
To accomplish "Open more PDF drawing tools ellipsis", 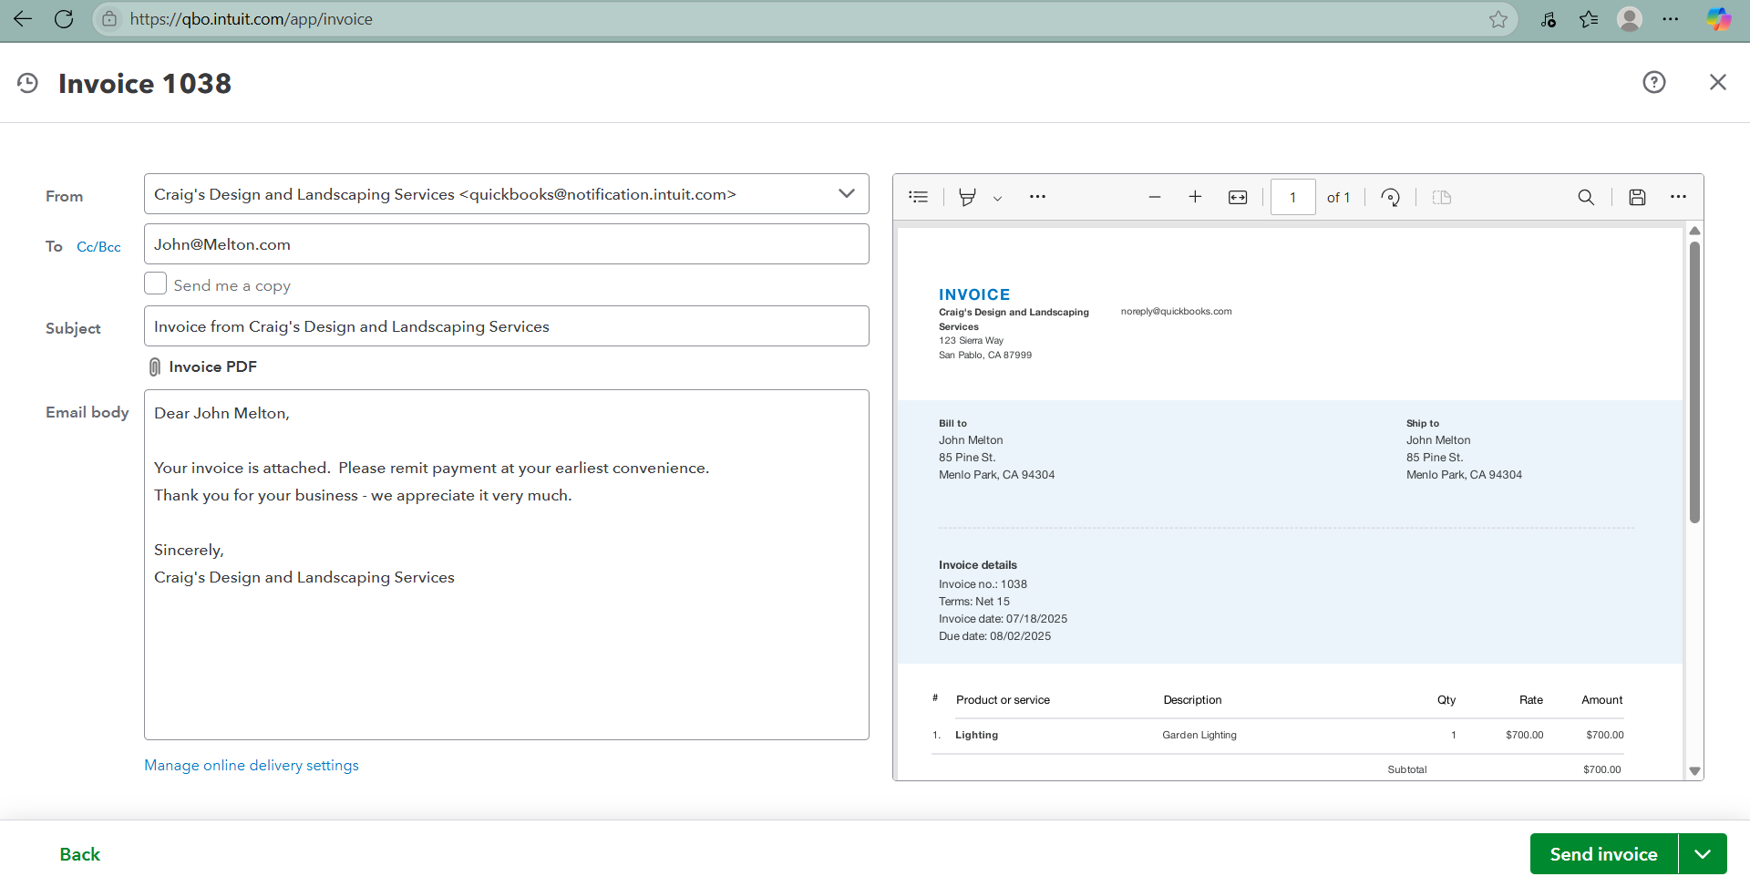I will click(1037, 197).
